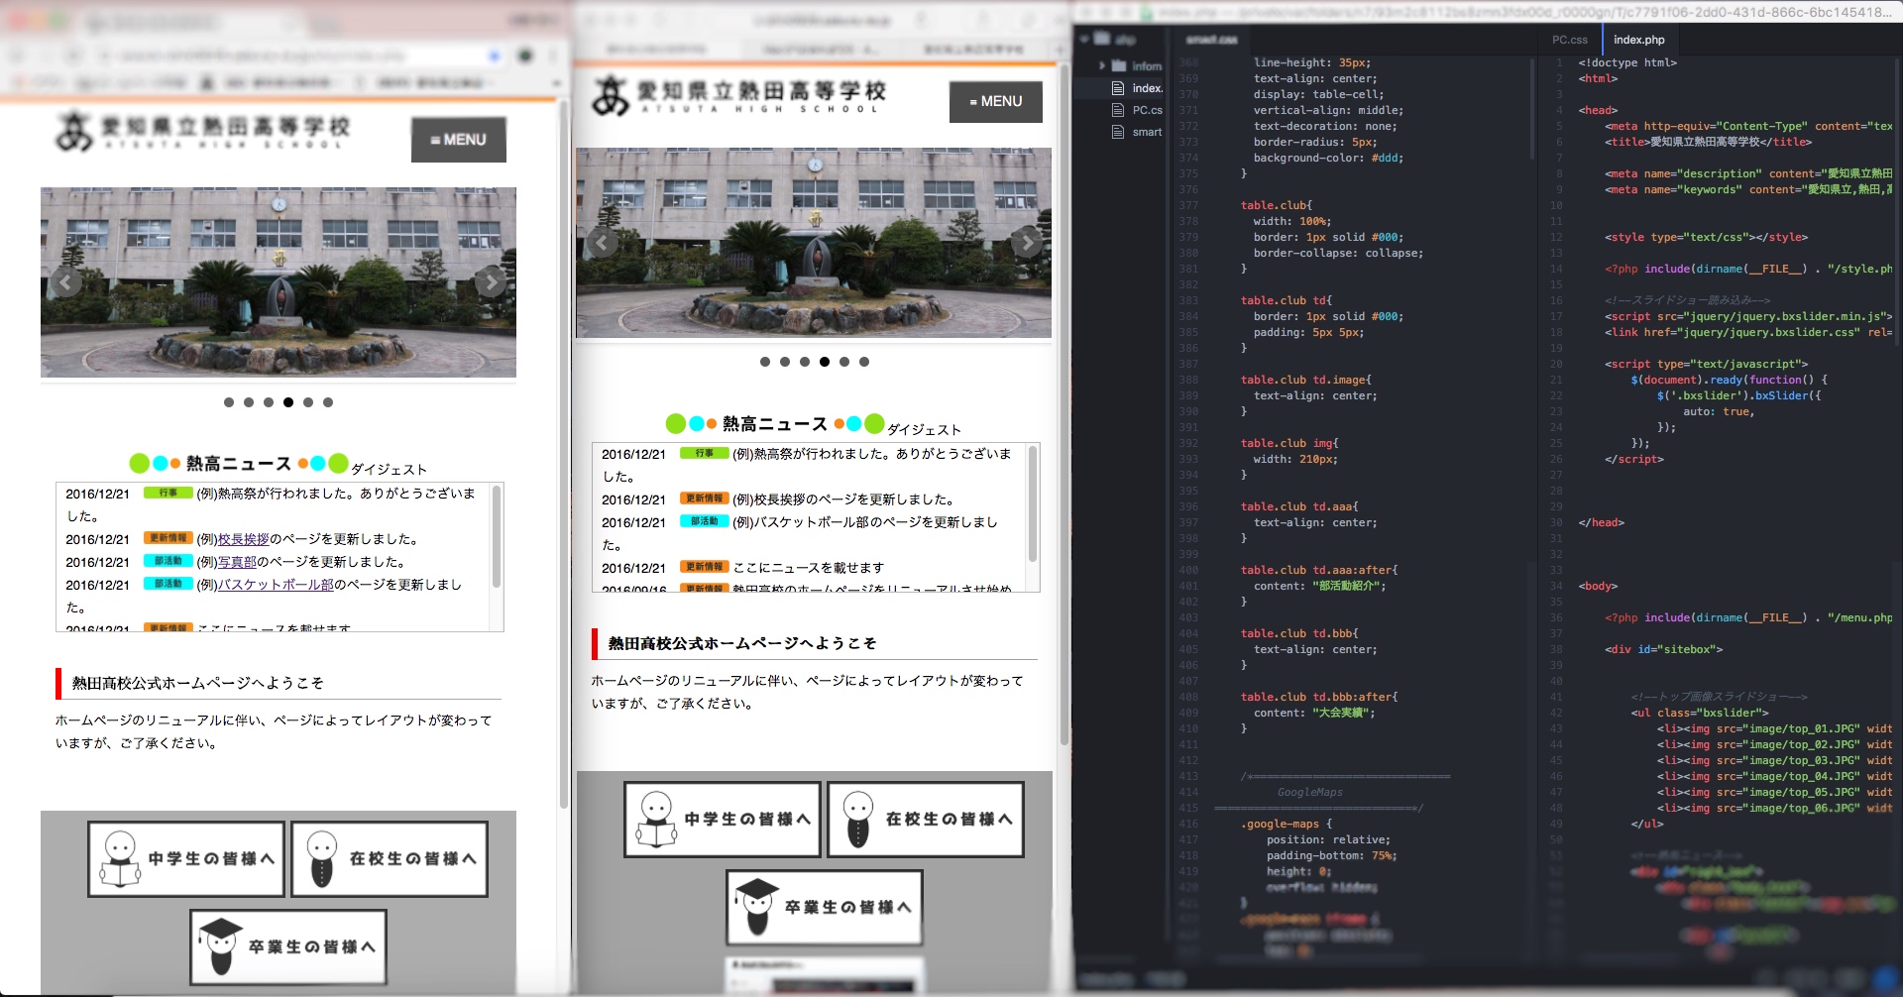Click file icon beside index. in sidebar
This screenshot has height=997, width=1903.
[1118, 88]
